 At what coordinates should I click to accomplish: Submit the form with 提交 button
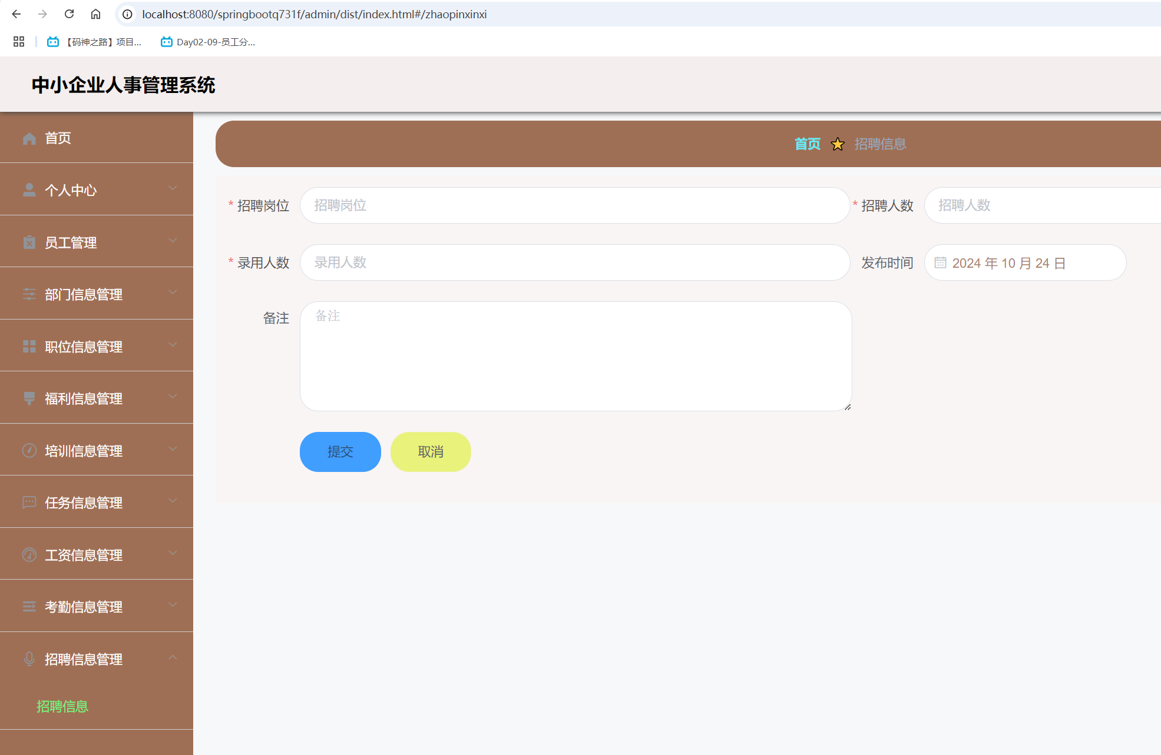click(x=340, y=452)
